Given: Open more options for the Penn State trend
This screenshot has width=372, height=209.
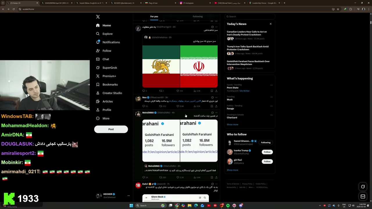Looking at the screenshot, I should (271, 85).
